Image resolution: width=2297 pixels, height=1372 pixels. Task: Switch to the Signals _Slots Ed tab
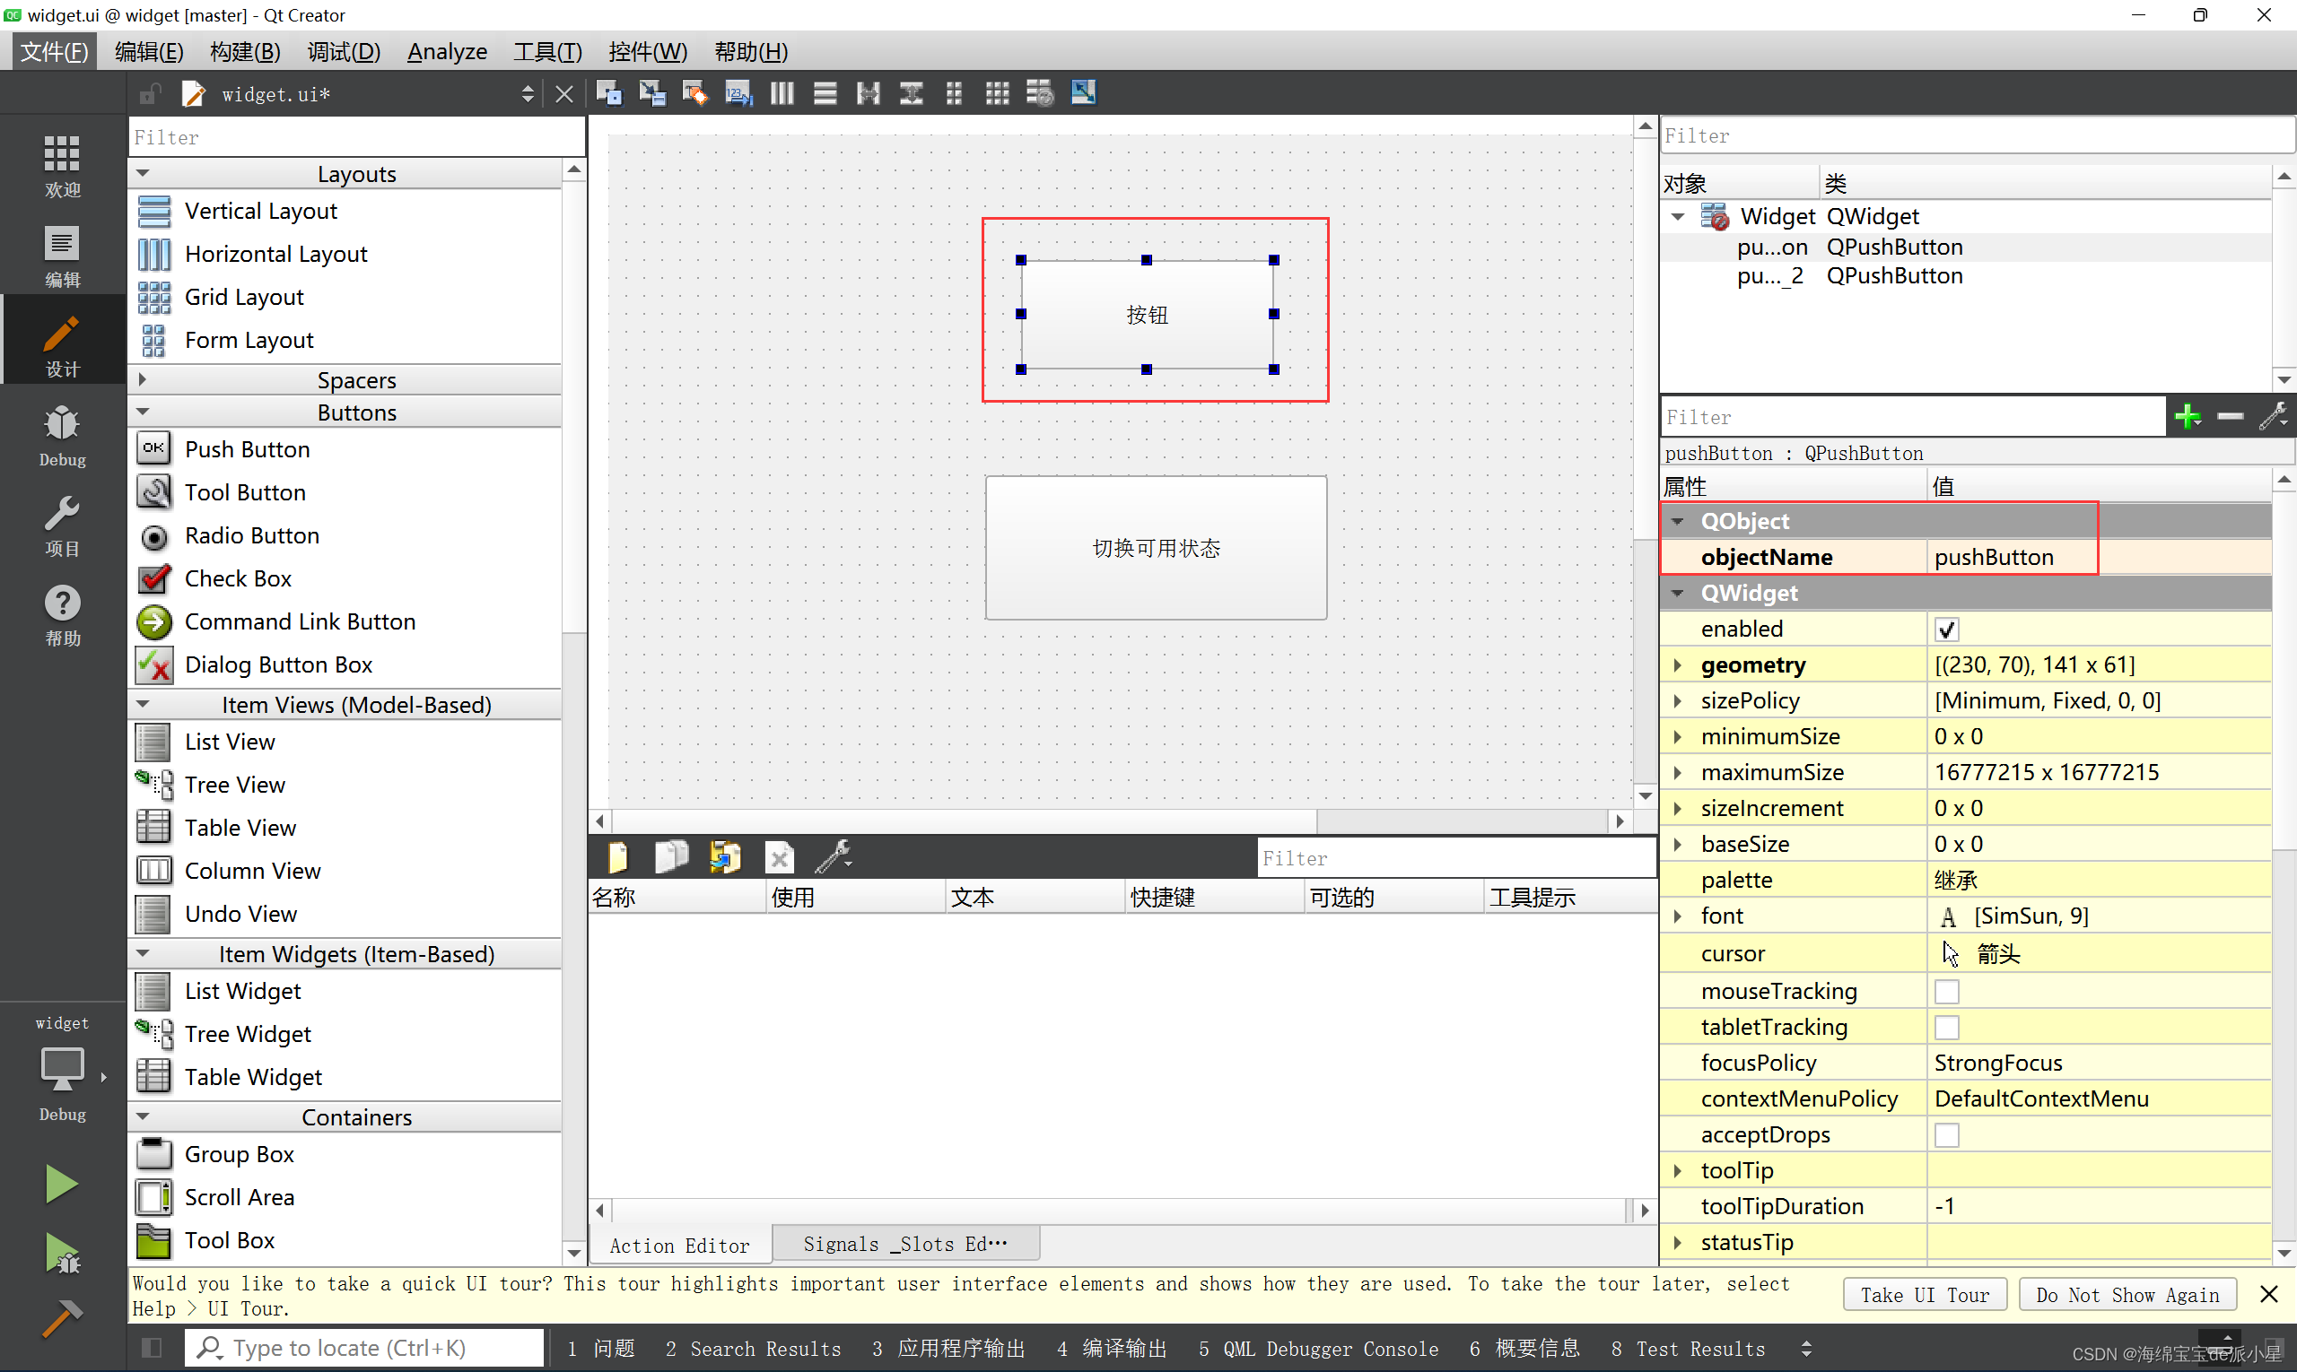click(904, 1245)
